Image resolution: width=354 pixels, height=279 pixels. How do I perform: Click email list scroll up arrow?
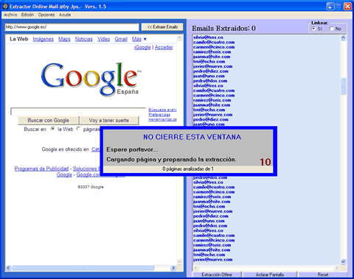pos(343,38)
